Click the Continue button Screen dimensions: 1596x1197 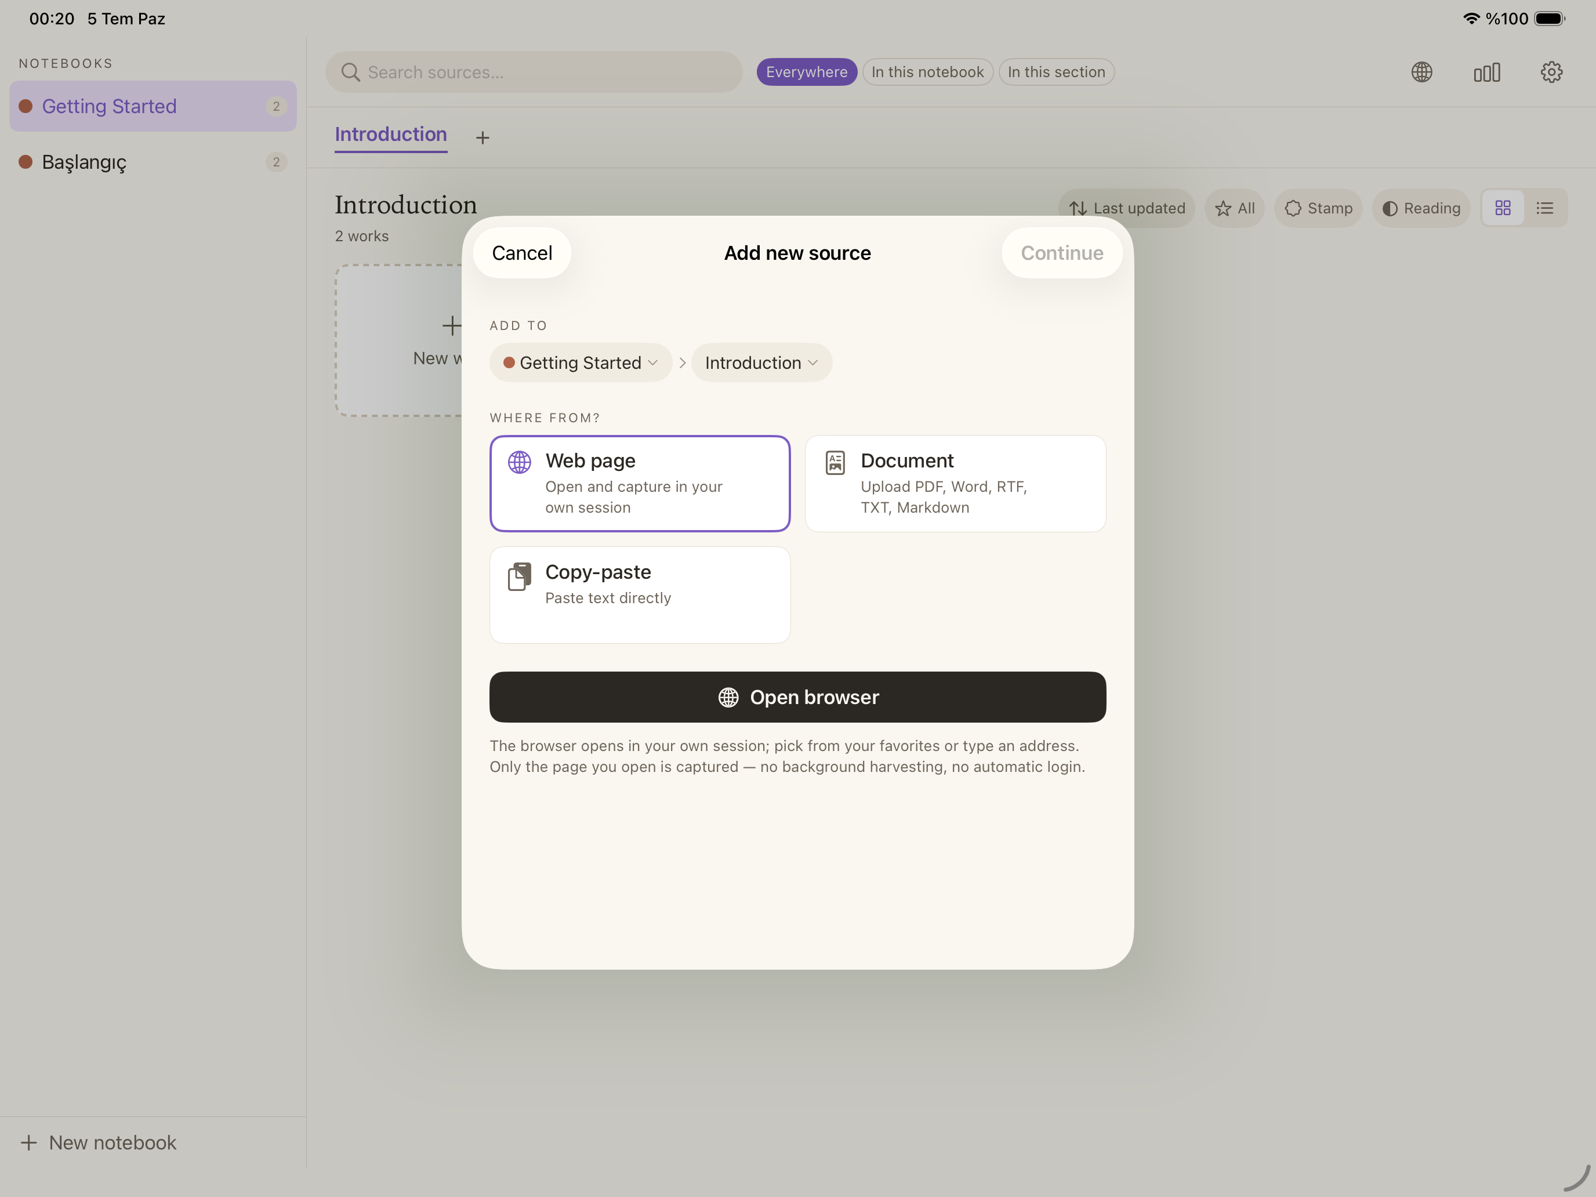[x=1062, y=252]
